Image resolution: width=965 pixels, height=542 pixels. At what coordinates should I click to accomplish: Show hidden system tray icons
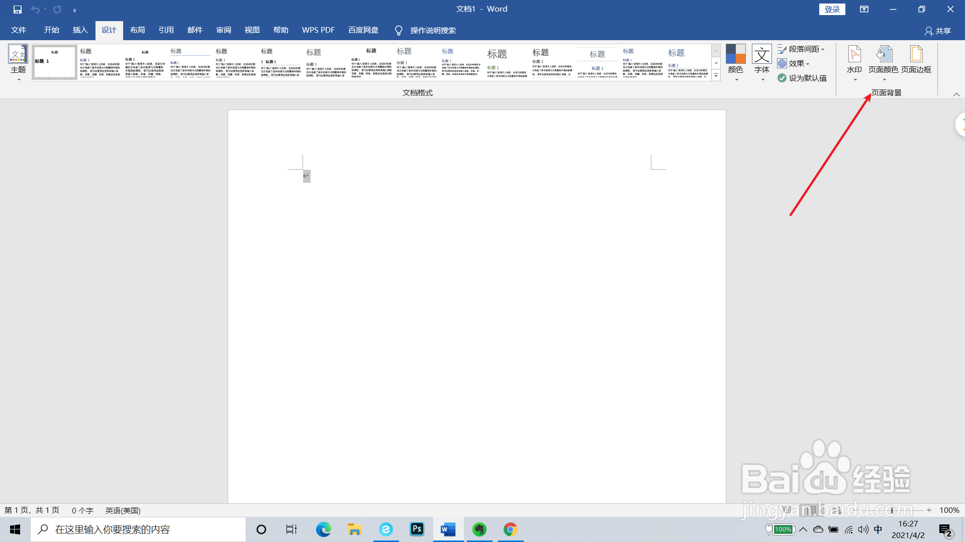803,529
